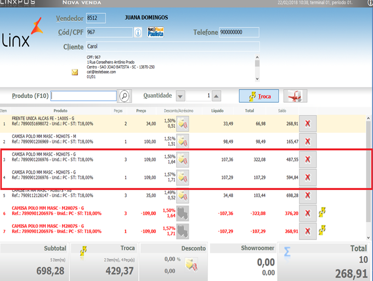This screenshot has width=373, height=281.
Task: Click the Troca button
Action: [259, 96]
